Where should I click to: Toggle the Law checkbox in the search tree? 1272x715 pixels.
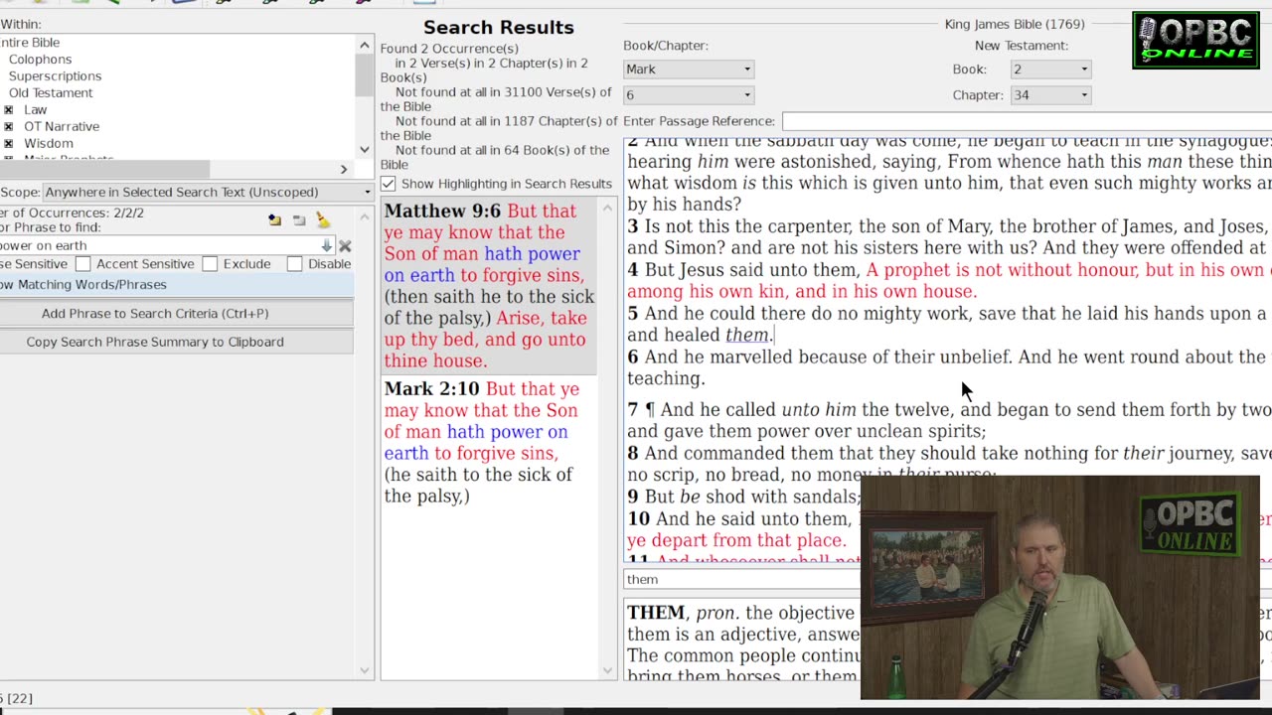pyautogui.click(x=9, y=109)
